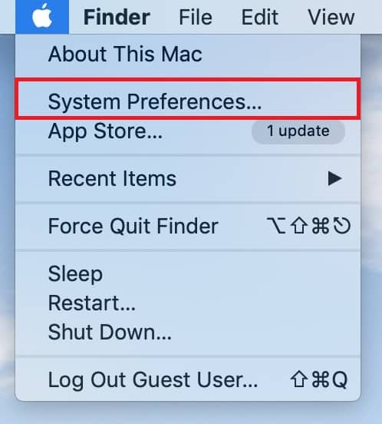The image size is (382, 424).
Task: Put the Mac to Sleep
Action: [188, 273]
